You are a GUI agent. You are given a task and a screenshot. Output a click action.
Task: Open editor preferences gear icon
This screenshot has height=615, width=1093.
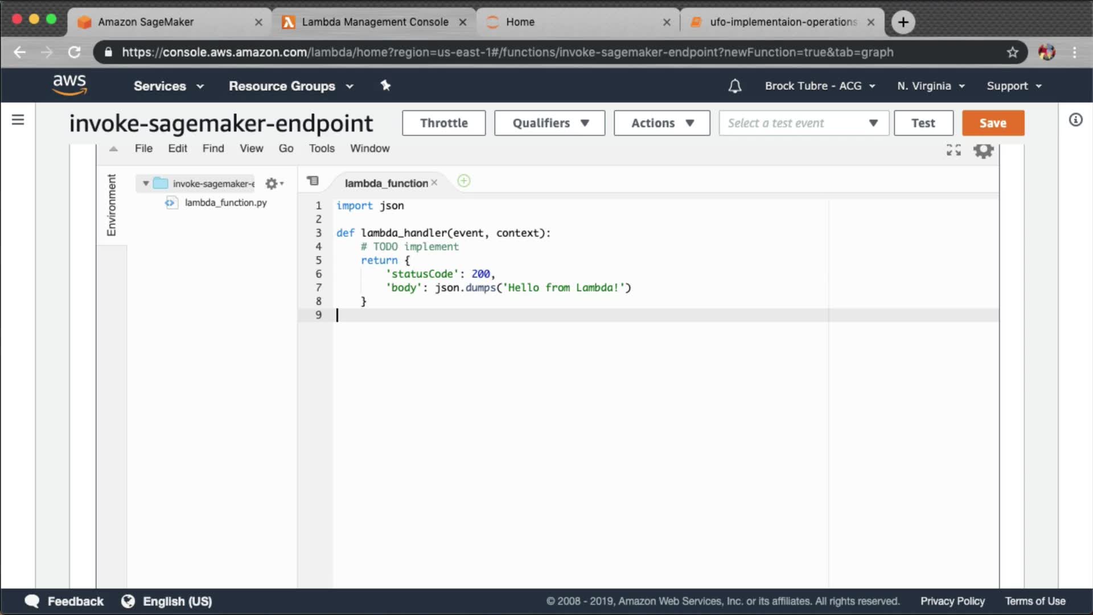[x=983, y=150]
